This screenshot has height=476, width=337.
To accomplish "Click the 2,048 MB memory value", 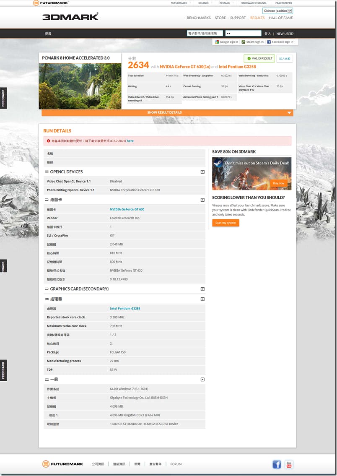I will pos(117,245).
